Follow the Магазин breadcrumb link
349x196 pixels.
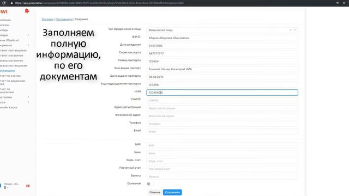tap(47, 20)
